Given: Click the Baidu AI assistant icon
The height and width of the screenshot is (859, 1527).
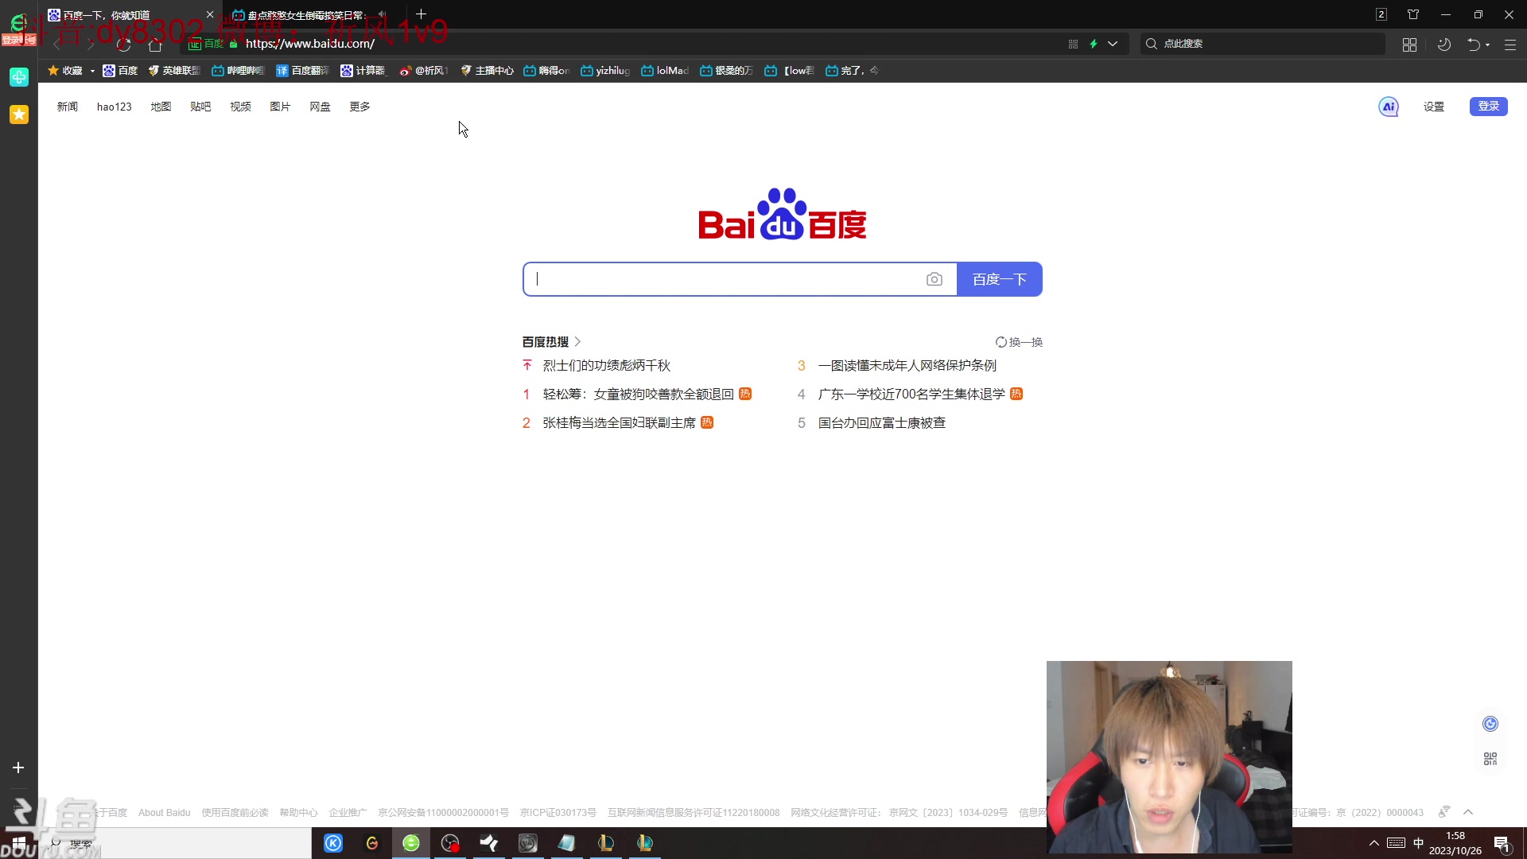Looking at the screenshot, I should (1389, 107).
